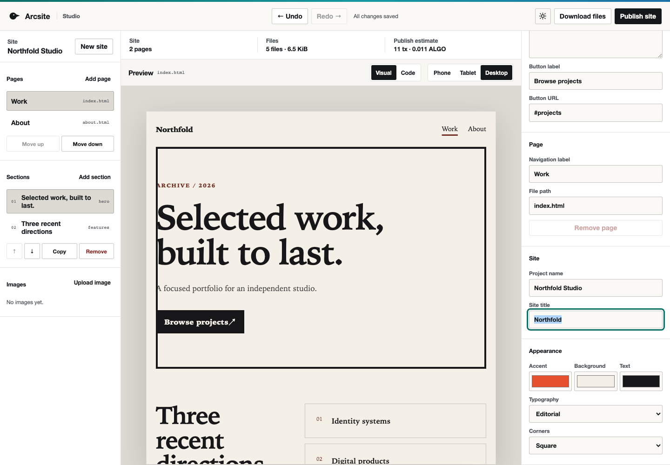Copy the selected section
This screenshot has height=465, width=670.
(60, 251)
